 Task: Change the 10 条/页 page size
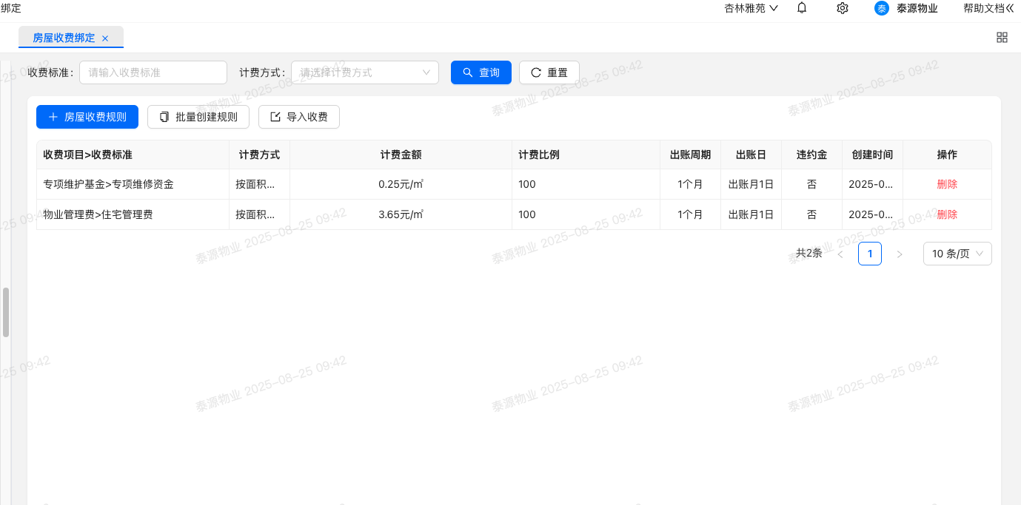(x=957, y=254)
